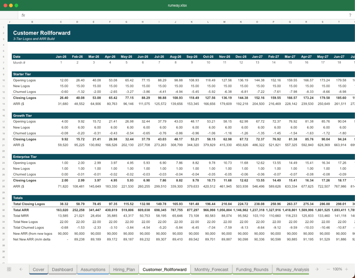
Task: Click the 100% zoom level
Action: pyautogui.click(x=337, y=269)
